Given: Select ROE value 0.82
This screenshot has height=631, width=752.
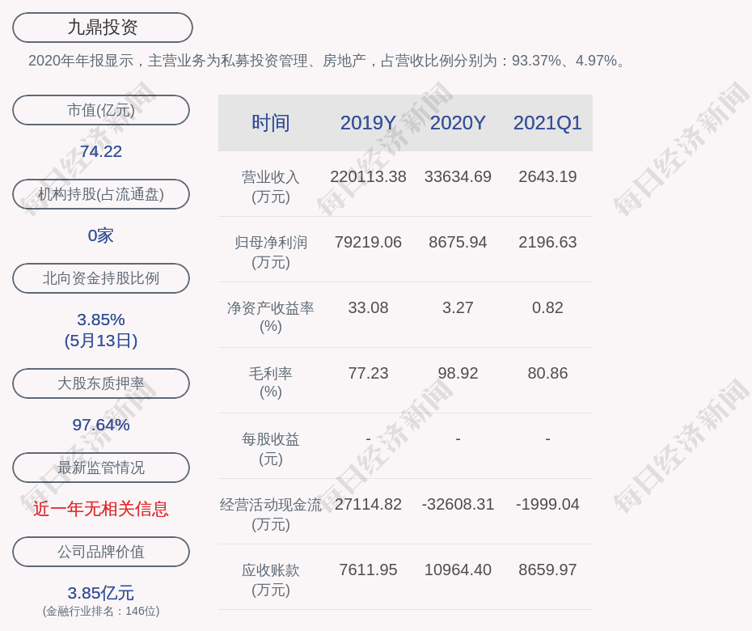Looking at the screenshot, I should (547, 307).
